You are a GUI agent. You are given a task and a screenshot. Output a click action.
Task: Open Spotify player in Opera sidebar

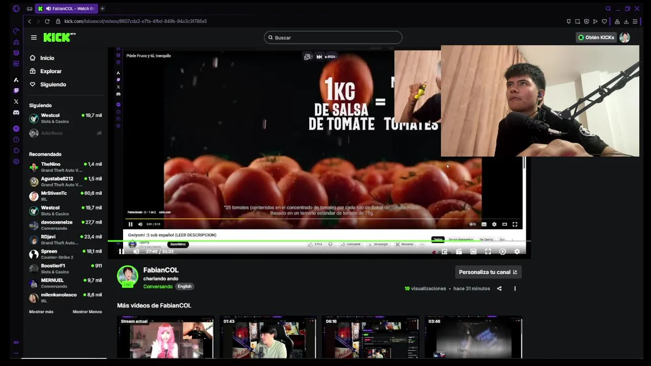click(16, 129)
